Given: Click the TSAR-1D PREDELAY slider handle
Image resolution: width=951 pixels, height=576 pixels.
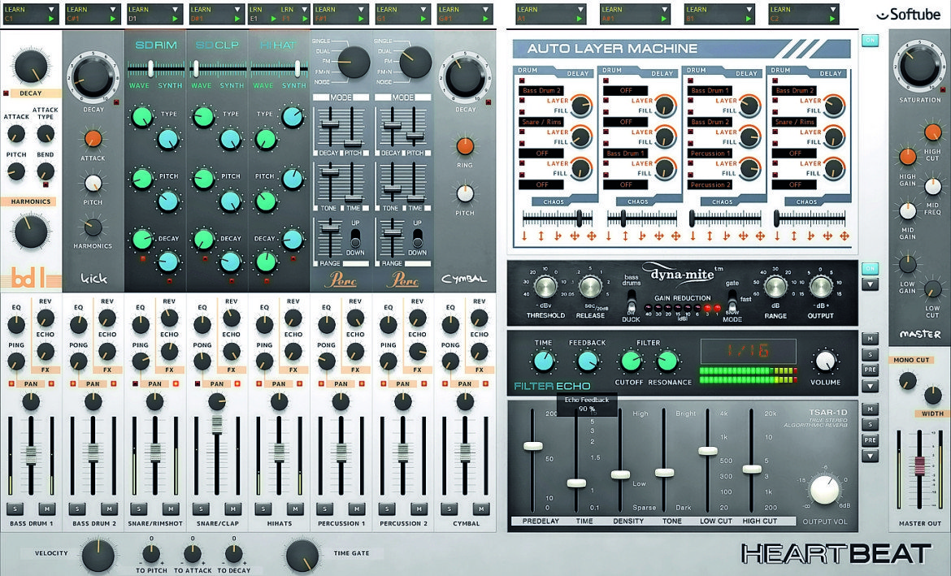Looking at the screenshot, I should 532,446.
